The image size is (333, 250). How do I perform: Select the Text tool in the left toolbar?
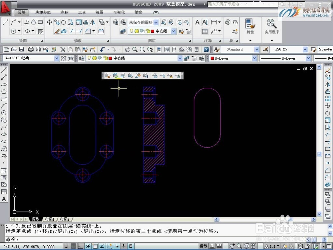4,199
